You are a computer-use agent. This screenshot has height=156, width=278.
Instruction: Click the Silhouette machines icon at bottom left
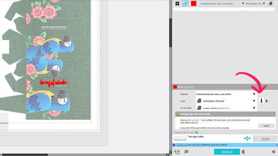(x=177, y=152)
